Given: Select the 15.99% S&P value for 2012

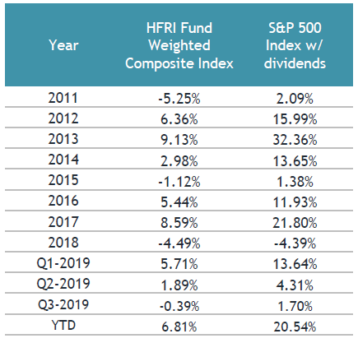Looking at the screenshot, I should 295,119.
